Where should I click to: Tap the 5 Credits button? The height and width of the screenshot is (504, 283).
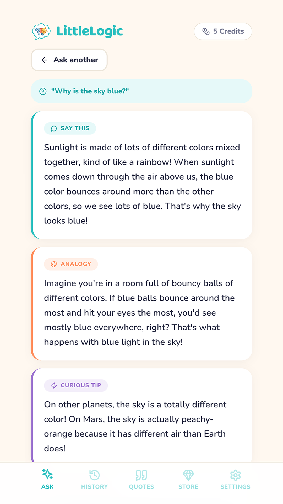(223, 31)
